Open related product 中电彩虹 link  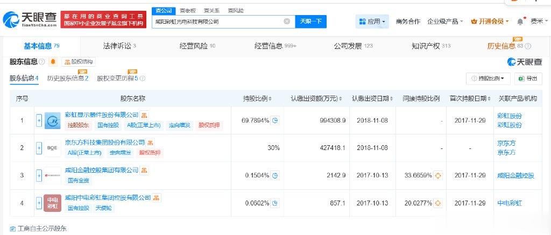pyautogui.click(x=510, y=203)
